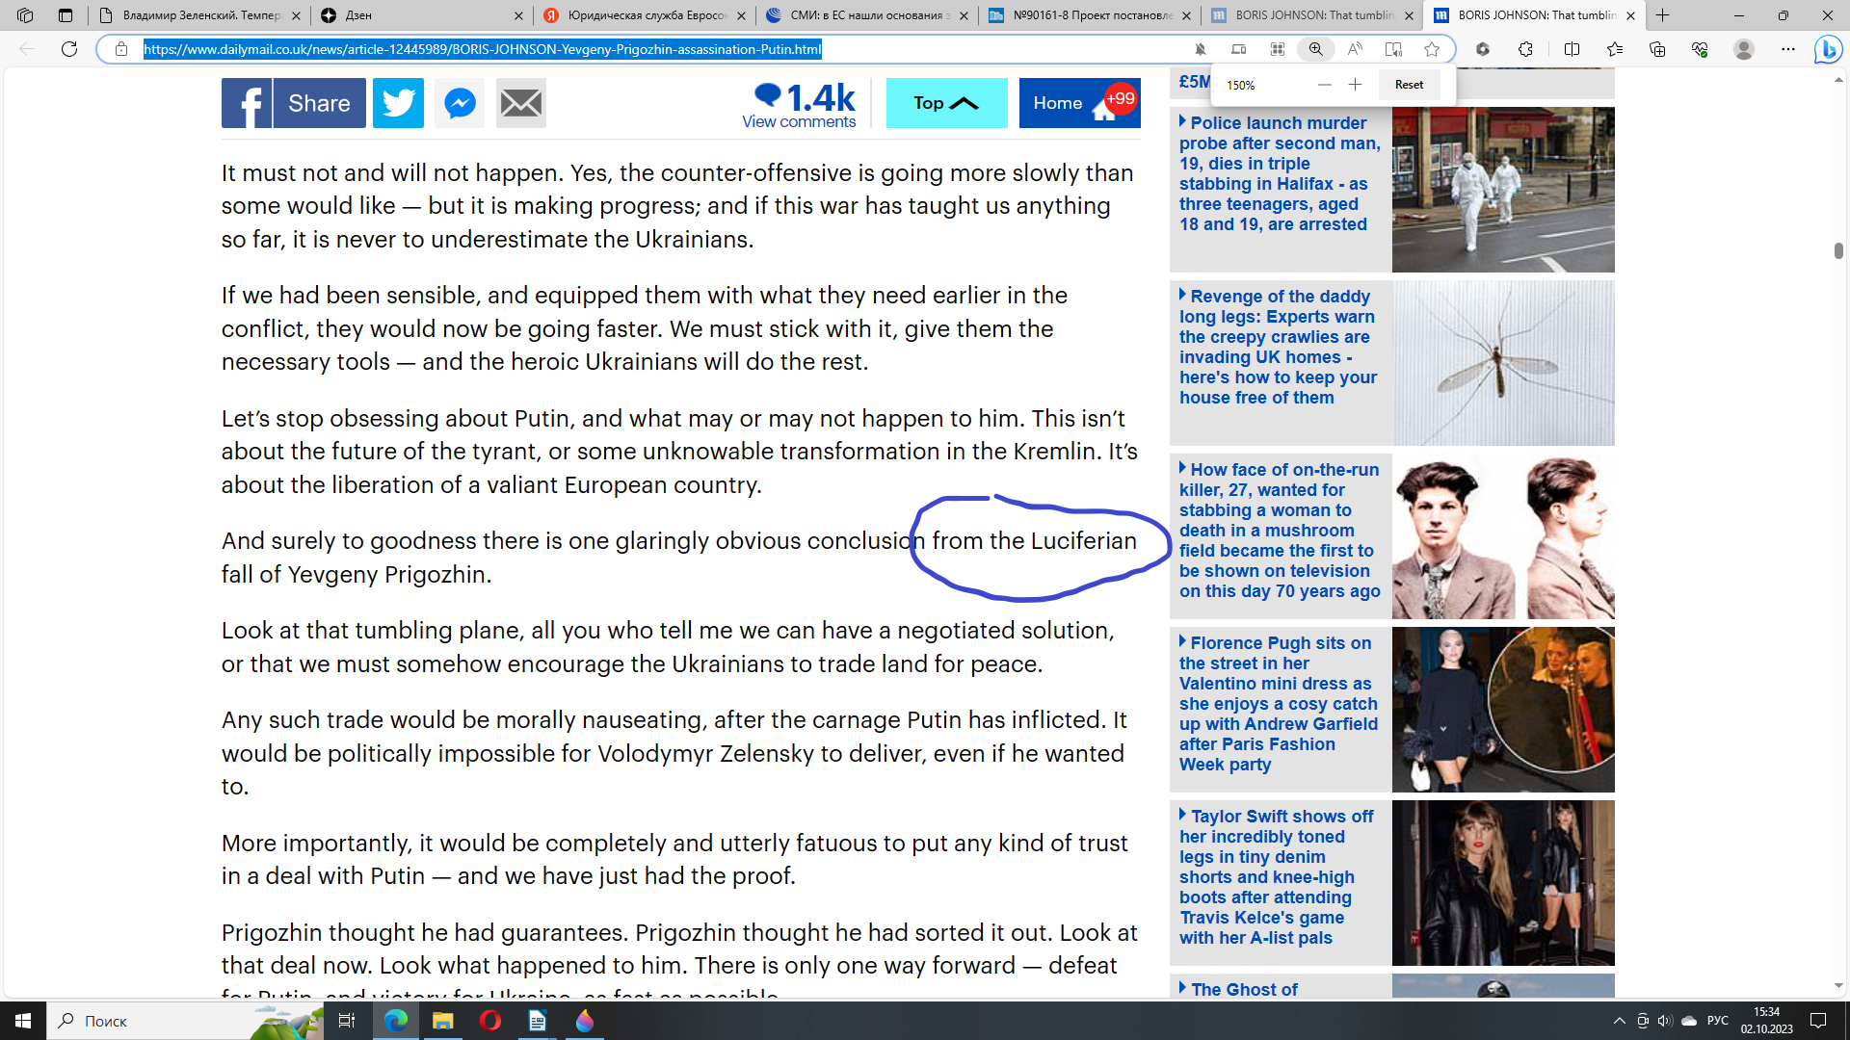Open Revenge of the daddy long legs story

(x=1278, y=347)
